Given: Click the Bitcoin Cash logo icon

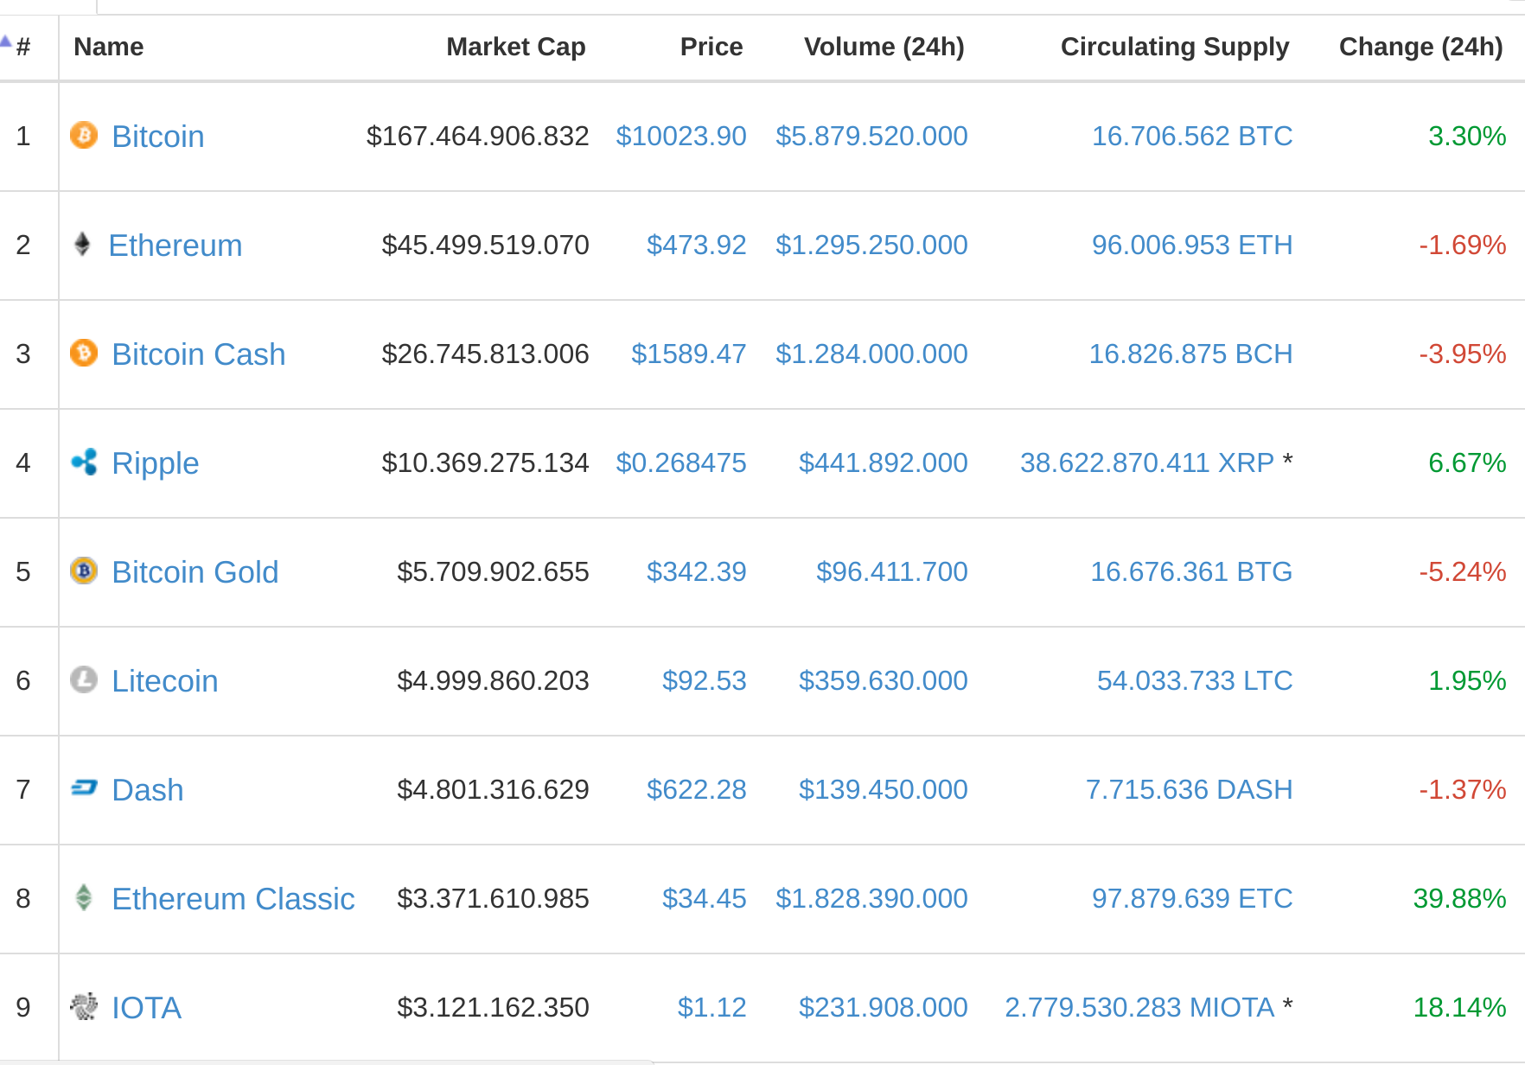Looking at the screenshot, I should 84,353.
